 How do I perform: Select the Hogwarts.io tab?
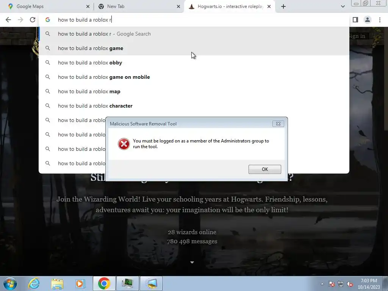(230, 6)
